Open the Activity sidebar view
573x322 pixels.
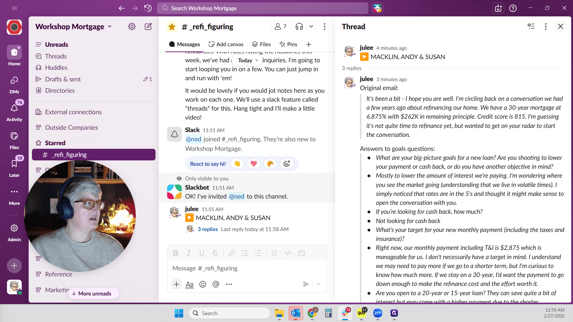coord(14,112)
